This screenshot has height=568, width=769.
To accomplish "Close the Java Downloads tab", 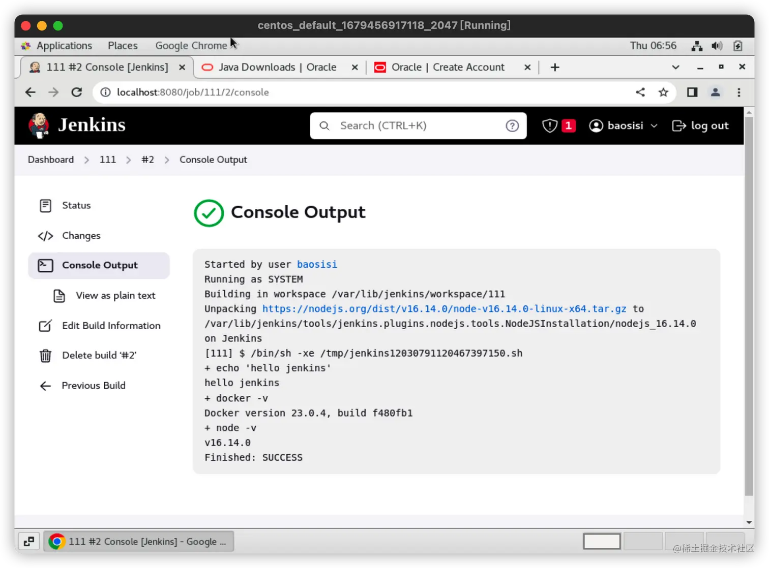I will 354,67.
